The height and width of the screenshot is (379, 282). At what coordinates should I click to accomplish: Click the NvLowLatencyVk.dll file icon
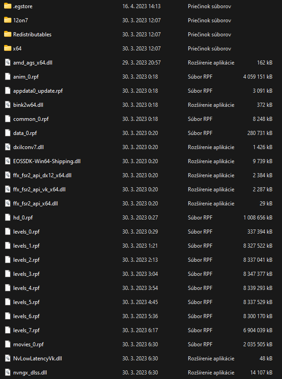tap(8, 358)
